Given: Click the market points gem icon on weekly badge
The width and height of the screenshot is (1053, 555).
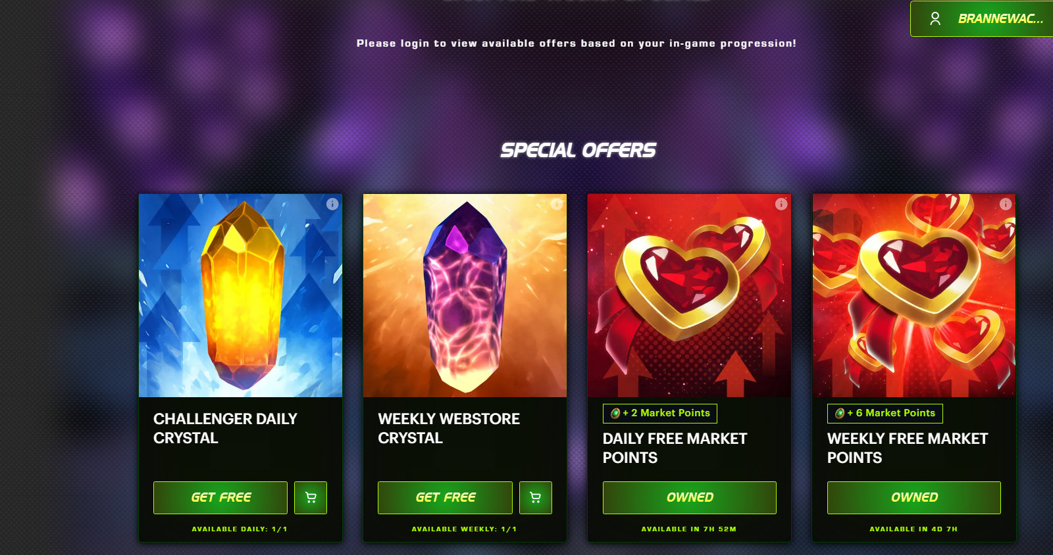Looking at the screenshot, I should [x=840, y=413].
